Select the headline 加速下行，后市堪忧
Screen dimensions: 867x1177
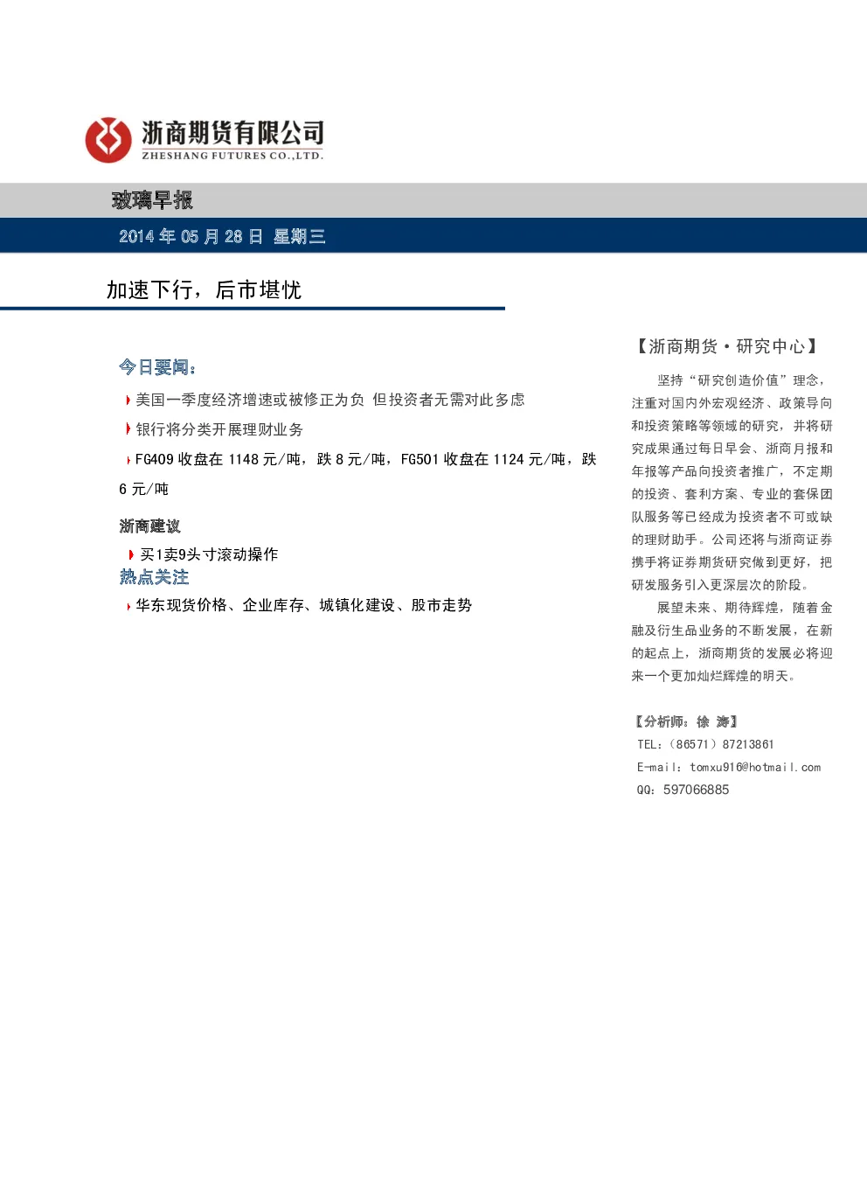point(204,289)
